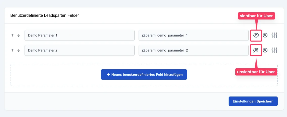Viewport: 287px width, 117px height.
Task: Focus the @param: demo_parameter_2 field
Action: click(194, 50)
